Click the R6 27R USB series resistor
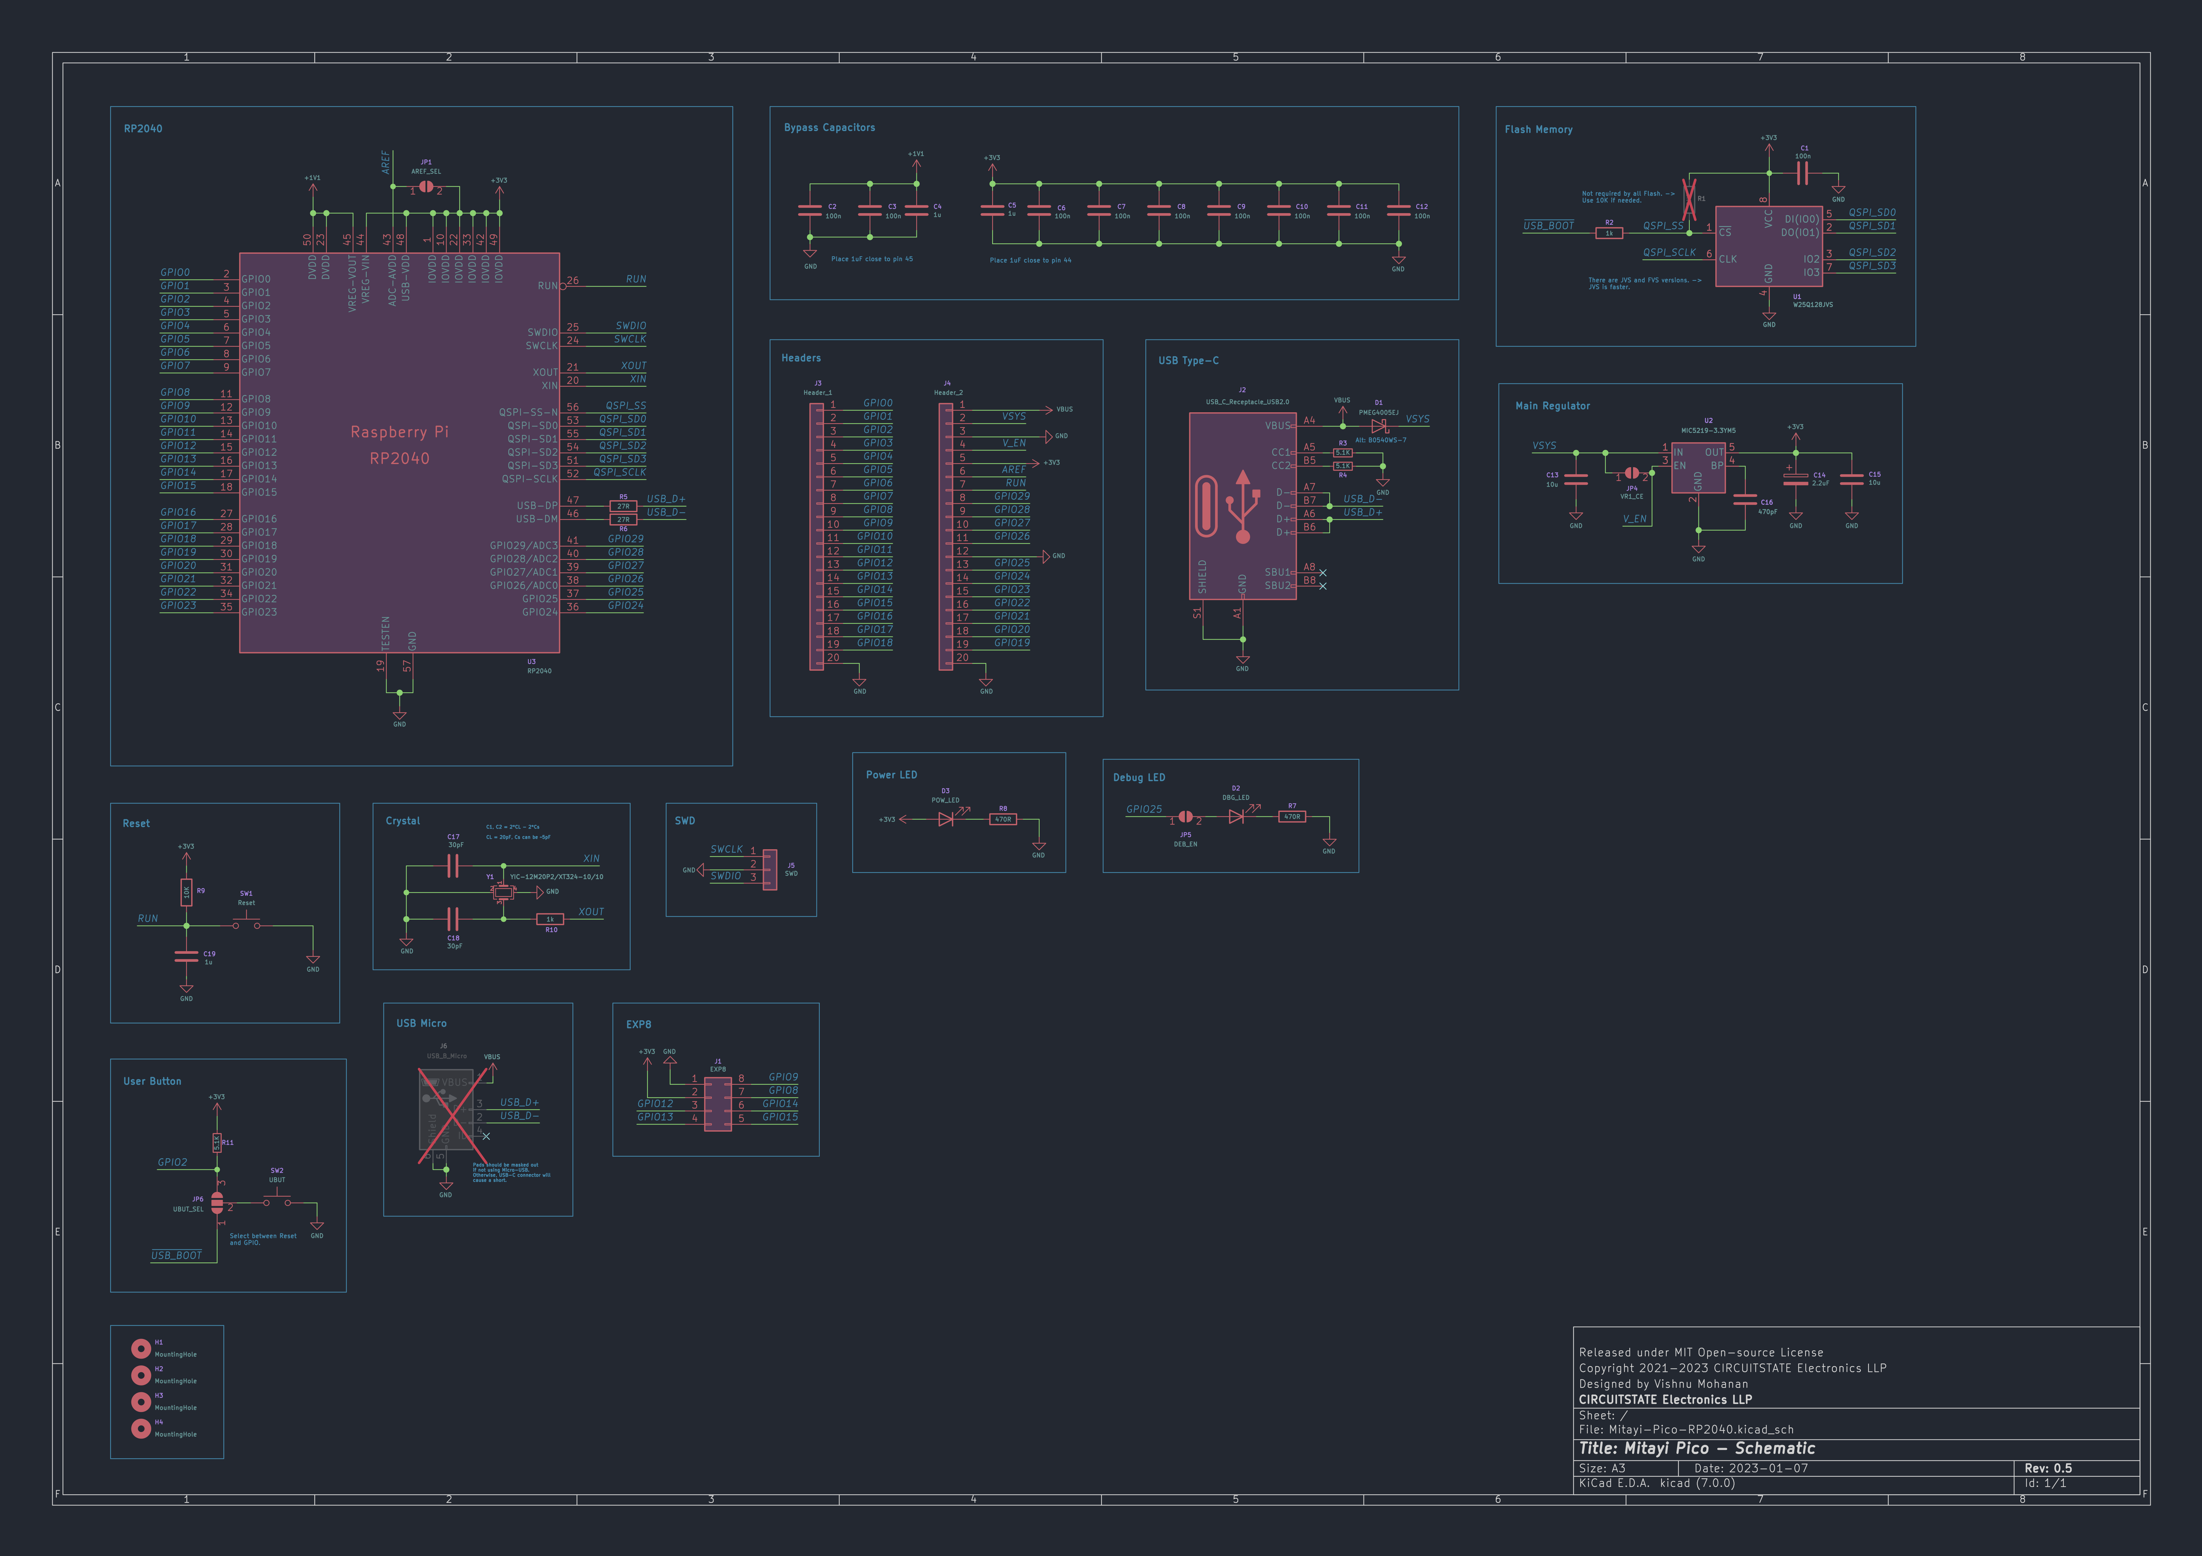The width and height of the screenshot is (2202, 1556). [x=623, y=520]
